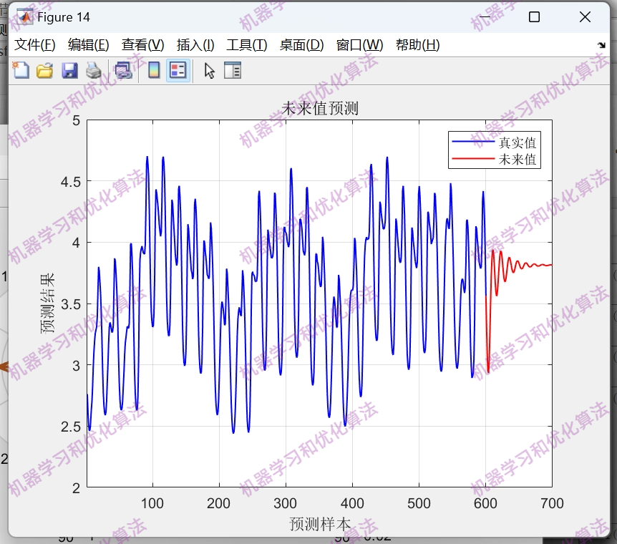
Task: Click the Open File folder icon
Action: click(45, 71)
